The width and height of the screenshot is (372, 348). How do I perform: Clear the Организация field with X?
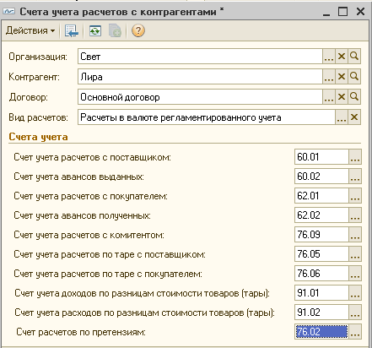point(342,57)
